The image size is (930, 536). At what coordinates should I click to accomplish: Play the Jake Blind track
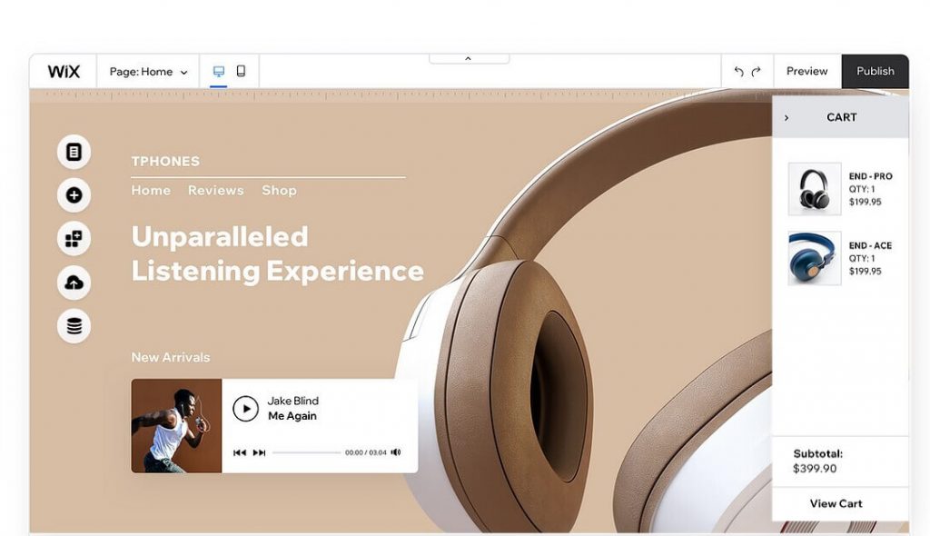tap(245, 409)
